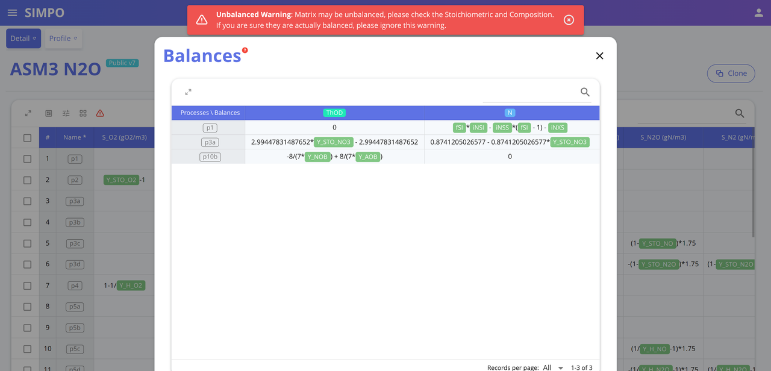Check the row 10 p5c checkbox

[27, 349]
